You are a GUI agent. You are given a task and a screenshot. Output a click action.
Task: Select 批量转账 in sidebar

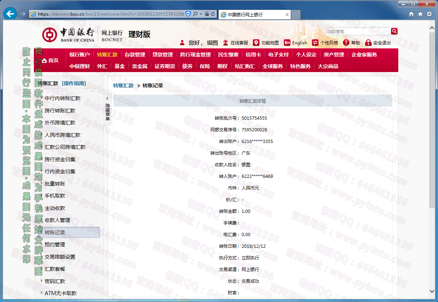point(55,184)
